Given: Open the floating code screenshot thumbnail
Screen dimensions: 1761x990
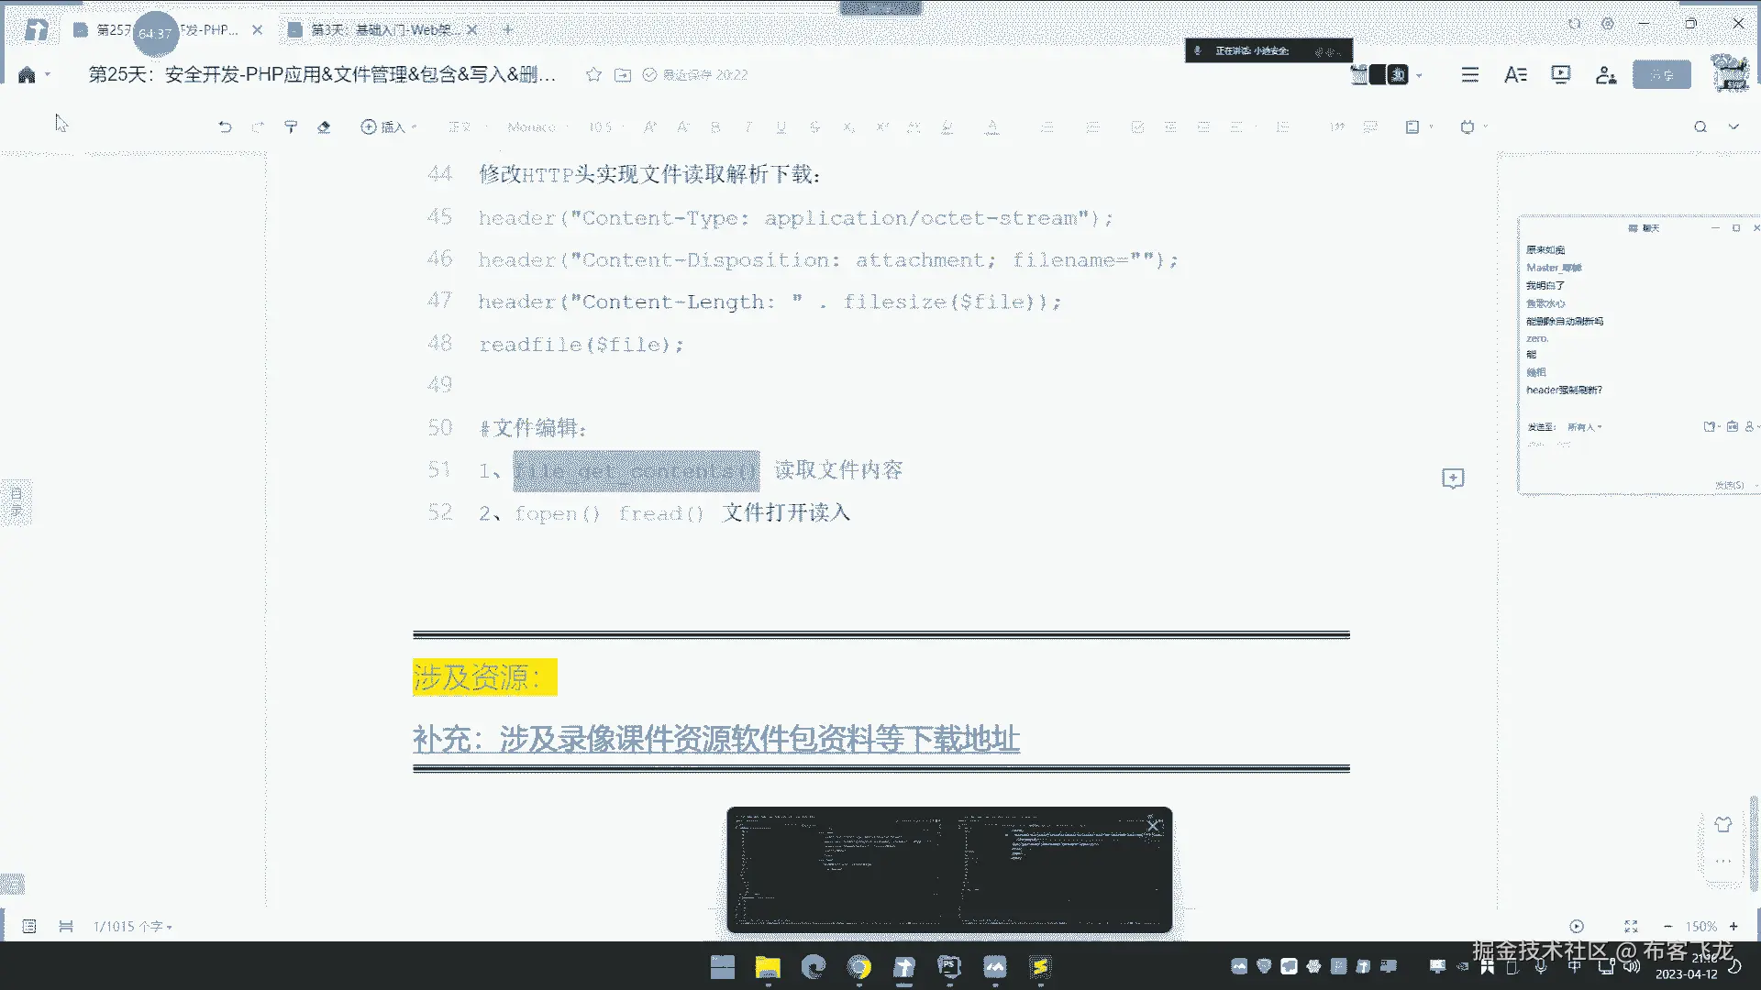Looking at the screenshot, I should click(x=948, y=869).
